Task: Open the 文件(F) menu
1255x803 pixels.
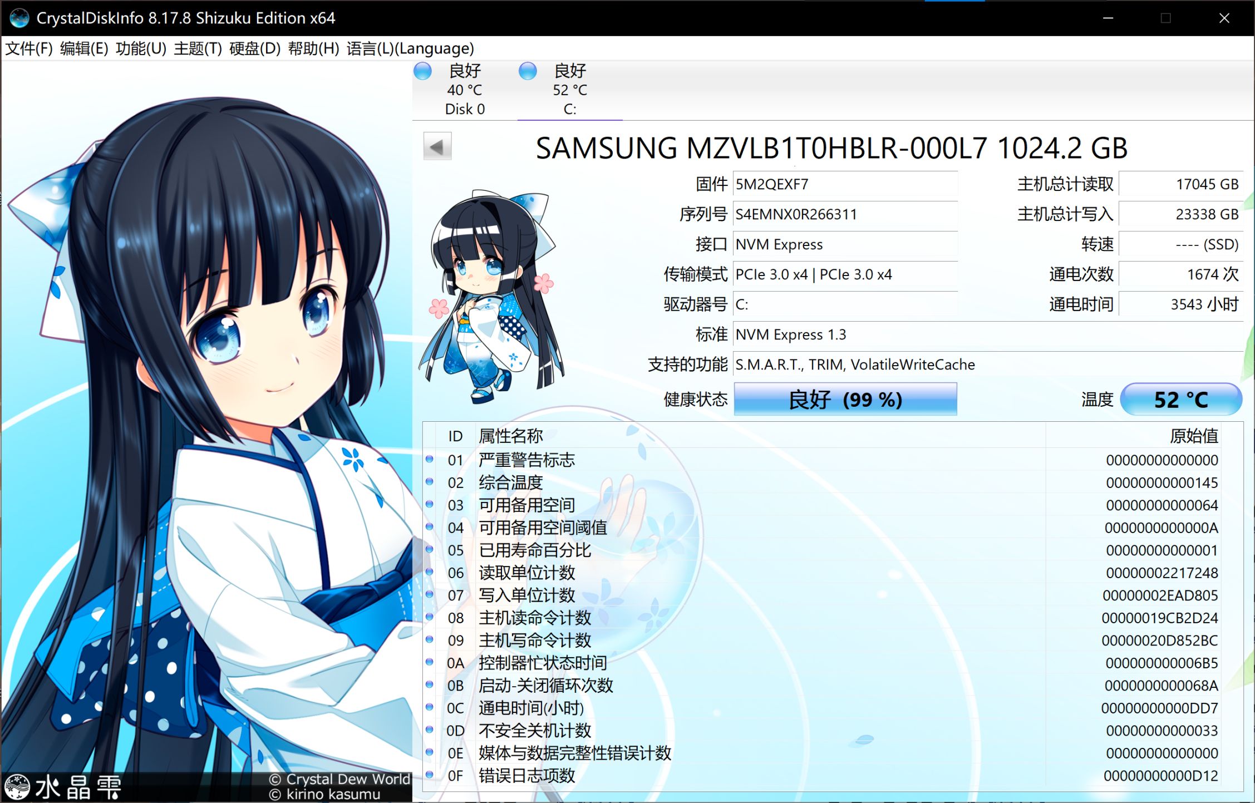Action: pyautogui.click(x=28, y=48)
